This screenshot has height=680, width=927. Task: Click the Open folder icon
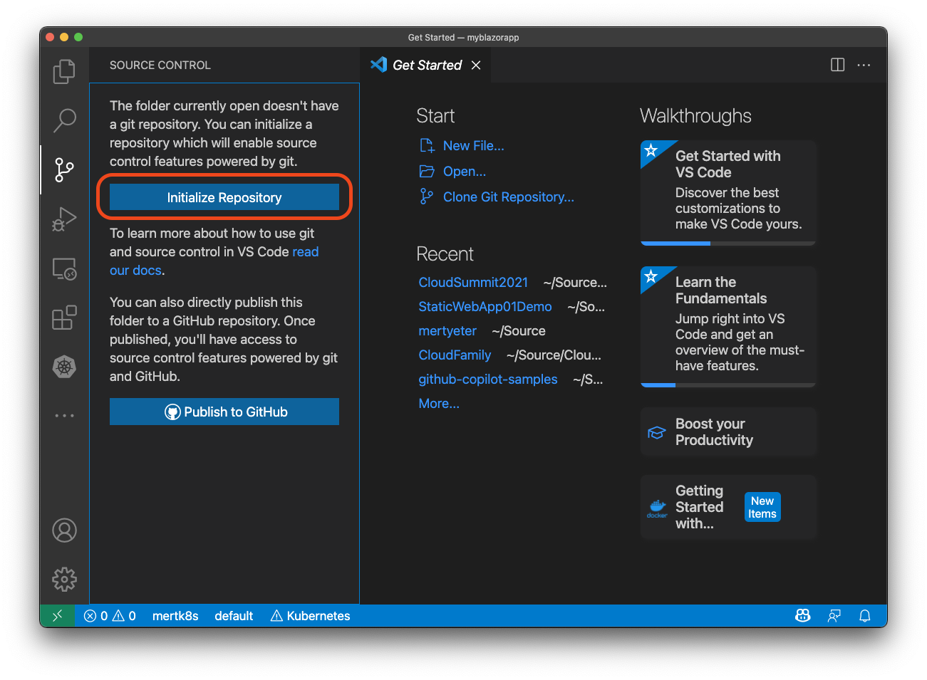pyautogui.click(x=427, y=171)
